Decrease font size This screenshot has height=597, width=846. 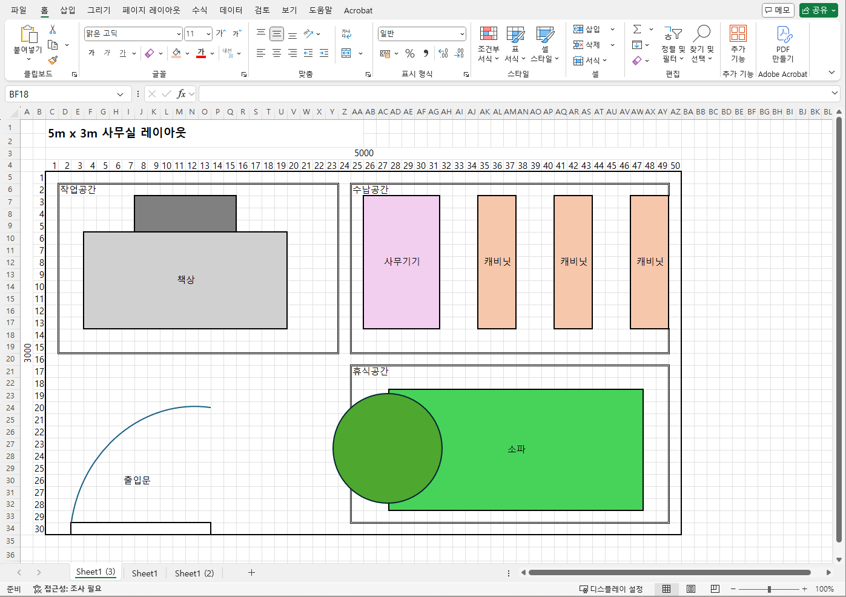237,34
